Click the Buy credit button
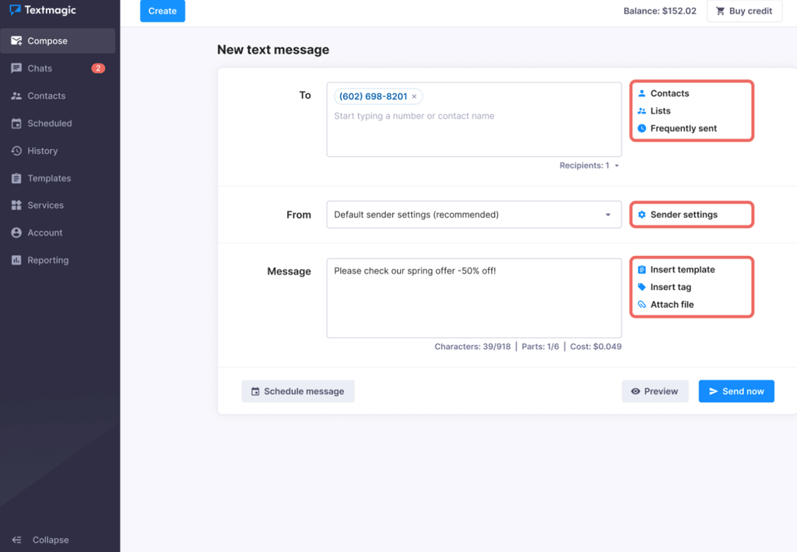The height and width of the screenshot is (552, 797). pyautogui.click(x=744, y=11)
